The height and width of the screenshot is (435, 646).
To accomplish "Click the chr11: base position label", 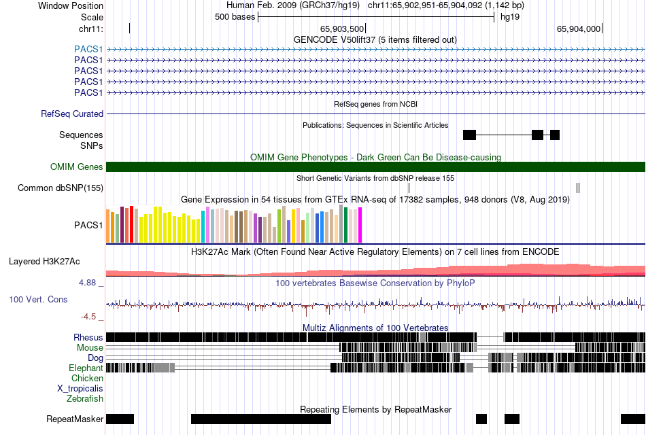I will 90,29.
